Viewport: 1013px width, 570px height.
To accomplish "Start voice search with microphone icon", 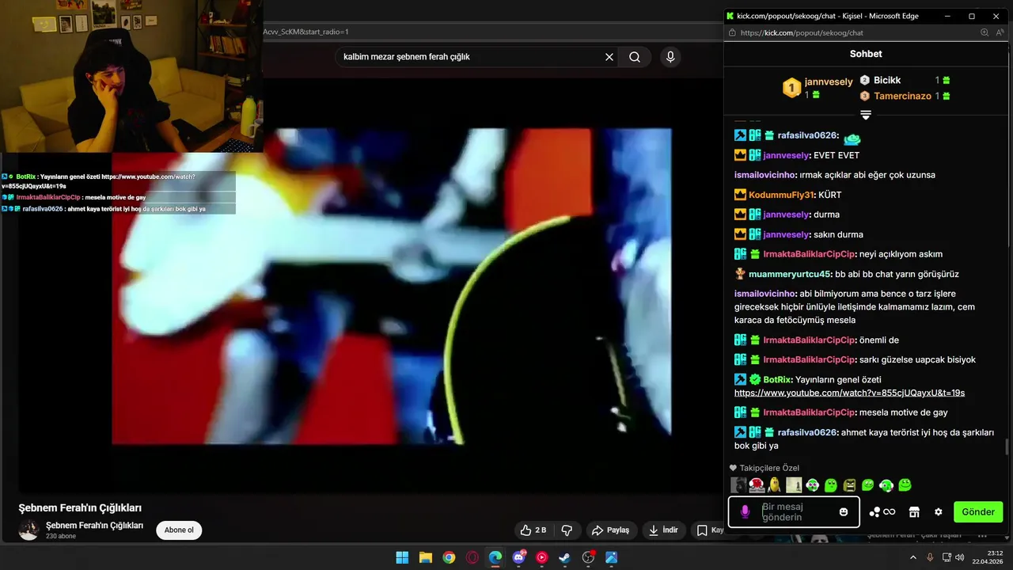I will 670,57.
